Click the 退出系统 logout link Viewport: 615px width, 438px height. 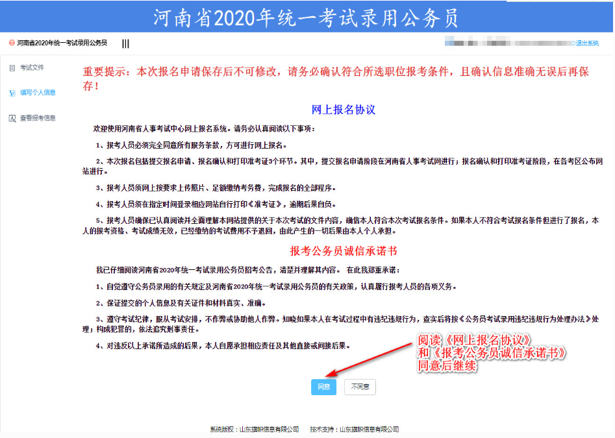click(587, 43)
